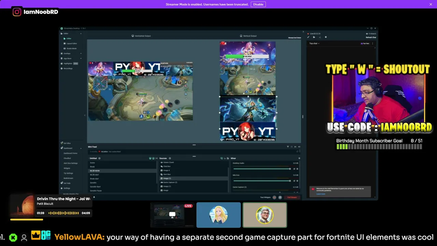This screenshot has height=246, width=437.
Task: Select the glasses avatar tile
Action: coord(265,215)
